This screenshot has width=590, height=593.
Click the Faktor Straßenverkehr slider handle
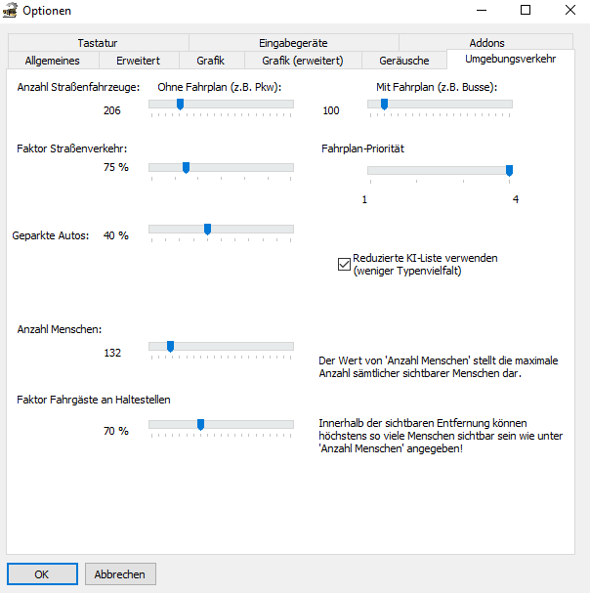click(x=186, y=167)
